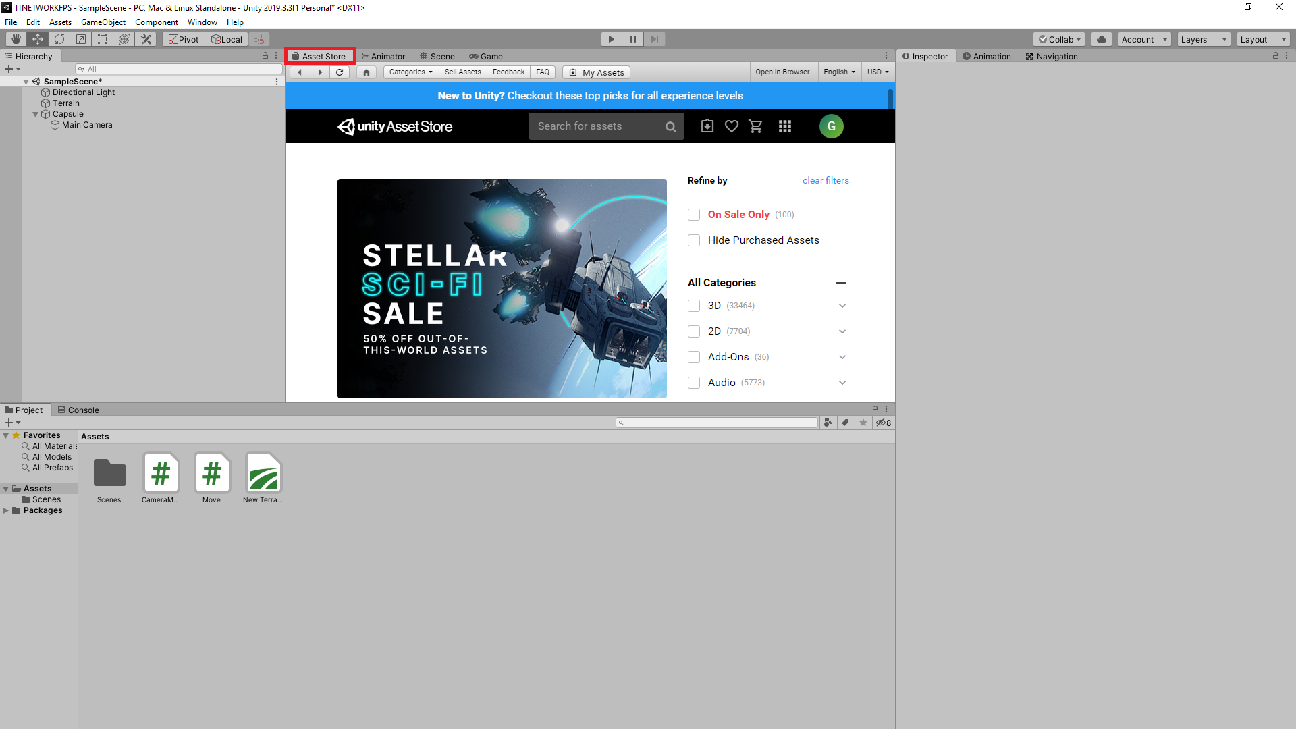This screenshot has height=729, width=1296.
Task: Reload the Asset Store page
Action: pyautogui.click(x=340, y=72)
